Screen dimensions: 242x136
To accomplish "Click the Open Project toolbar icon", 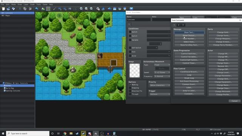I will coord(8,9).
